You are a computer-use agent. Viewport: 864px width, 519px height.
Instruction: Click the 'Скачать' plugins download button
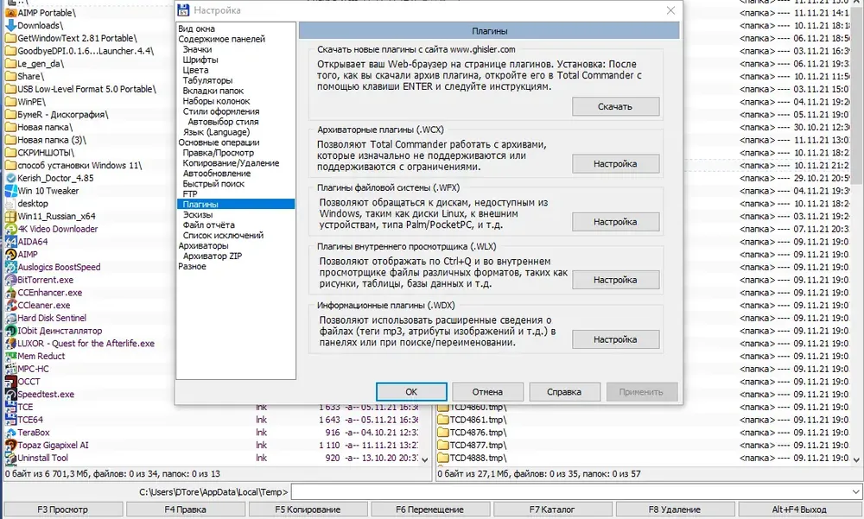click(x=615, y=107)
